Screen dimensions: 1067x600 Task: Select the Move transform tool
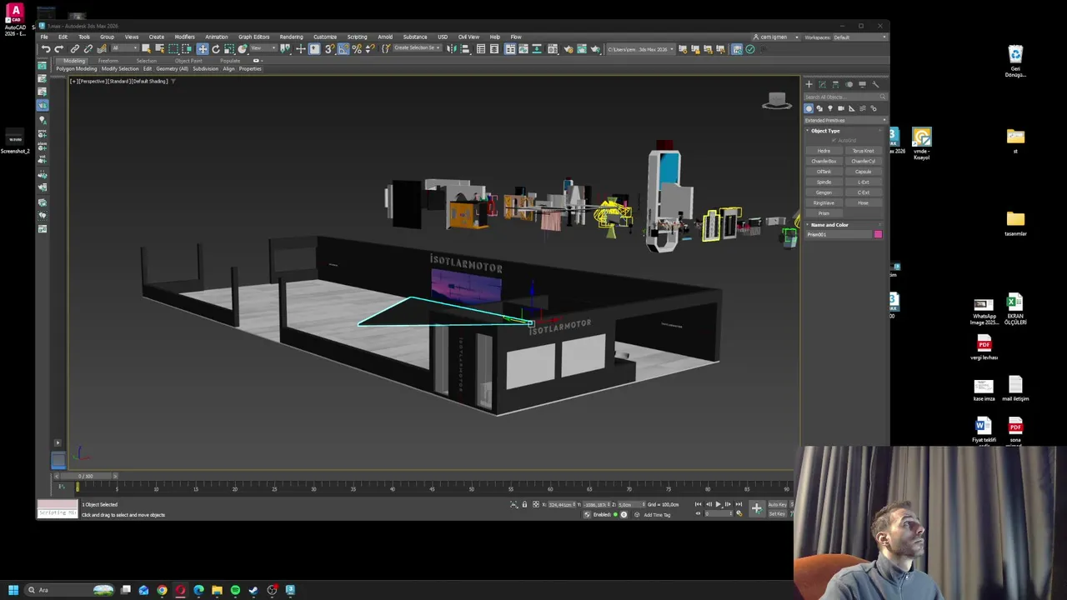tap(203, 49)
